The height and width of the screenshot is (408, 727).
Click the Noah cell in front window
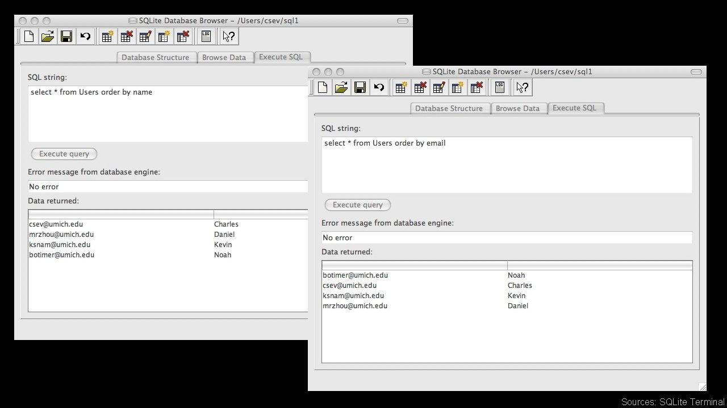[516, 275]
